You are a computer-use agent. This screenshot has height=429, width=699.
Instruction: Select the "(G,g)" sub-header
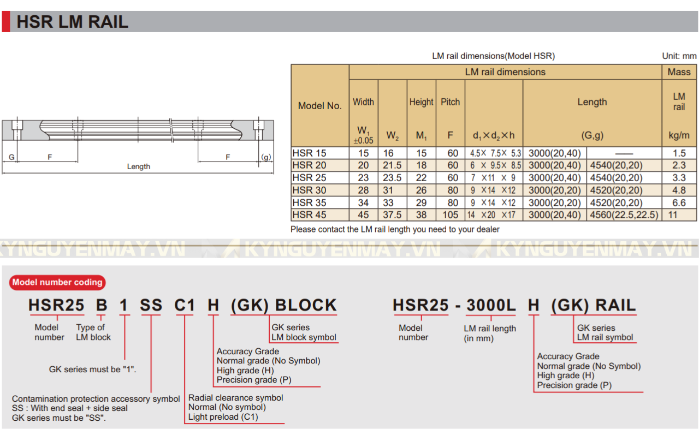592,135
